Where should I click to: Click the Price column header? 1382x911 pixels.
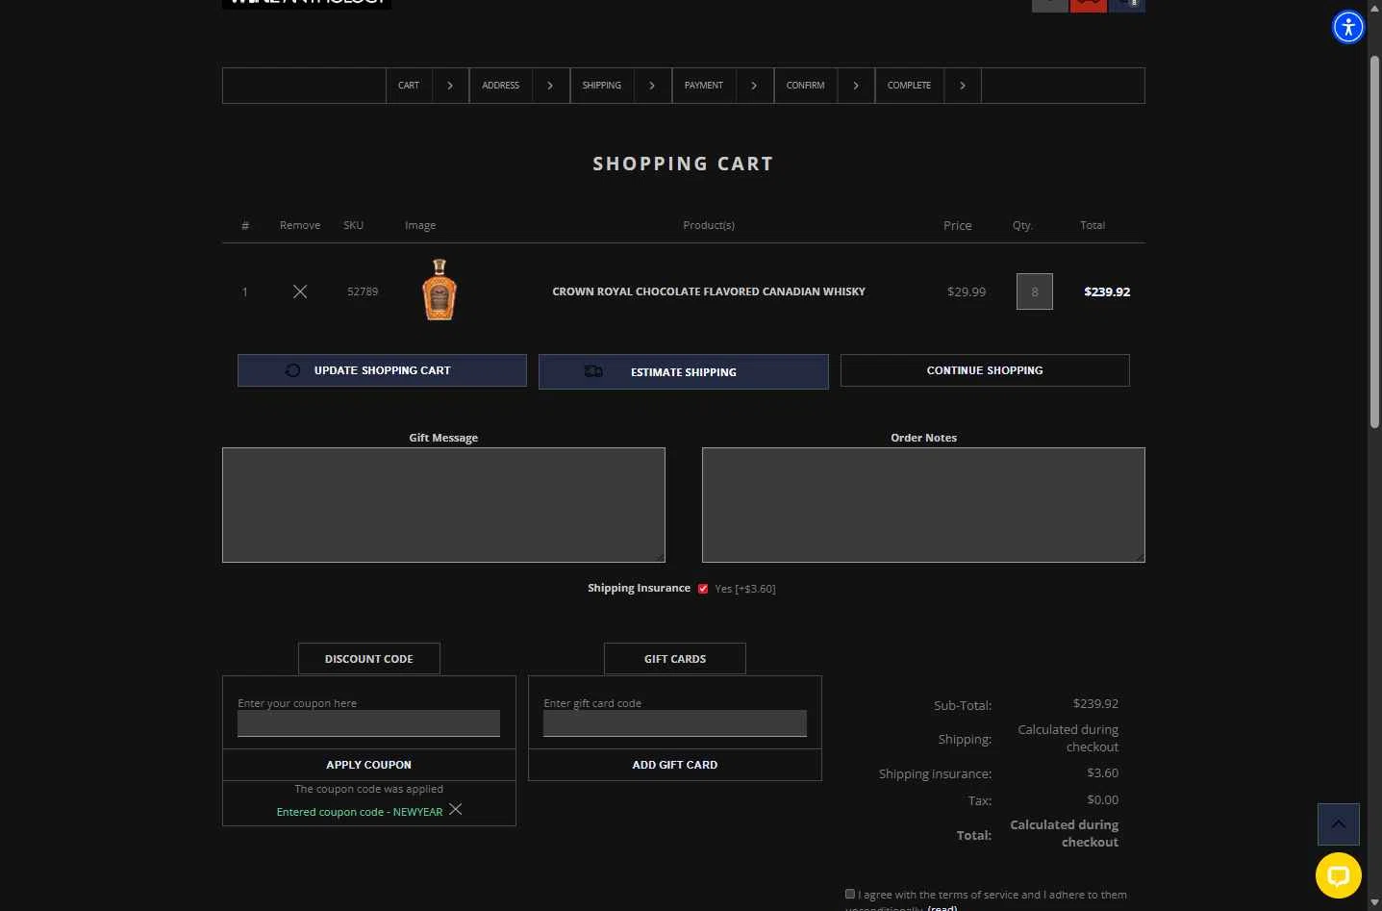point(957,225)
